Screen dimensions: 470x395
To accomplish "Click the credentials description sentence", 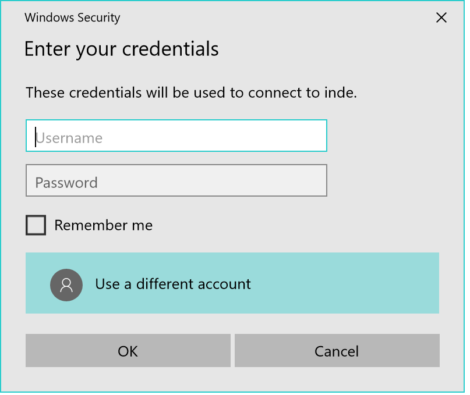I will click(x=191, y=92).
